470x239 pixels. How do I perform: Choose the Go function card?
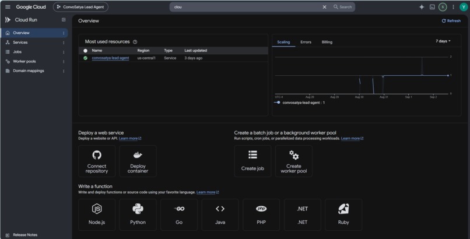click(179, 215)
